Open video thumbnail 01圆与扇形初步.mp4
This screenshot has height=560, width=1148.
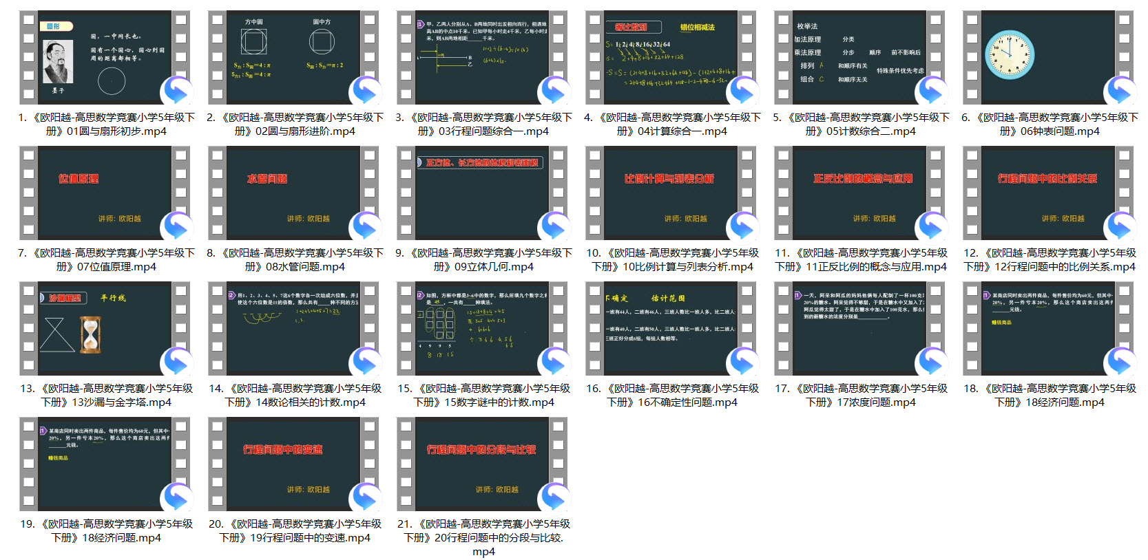click(x=105, y=57)
